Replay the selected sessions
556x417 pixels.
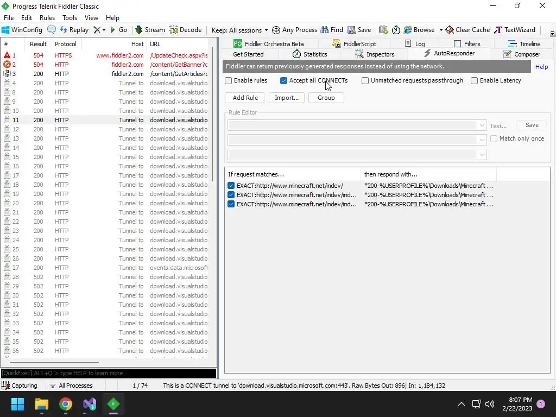click(74, 30)
